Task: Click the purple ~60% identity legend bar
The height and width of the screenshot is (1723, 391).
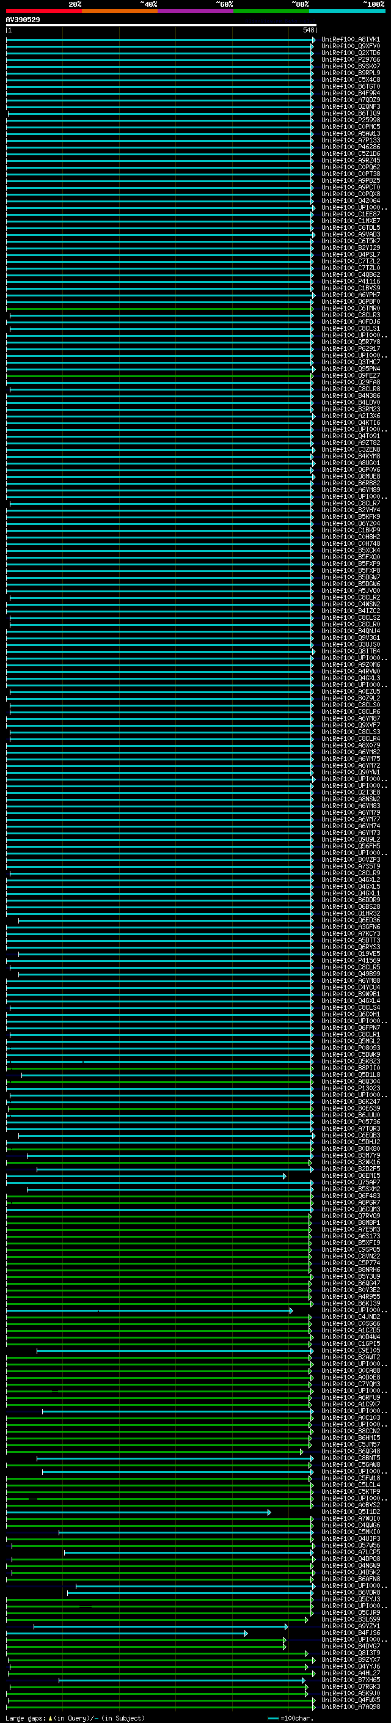Action: point(196,11)
